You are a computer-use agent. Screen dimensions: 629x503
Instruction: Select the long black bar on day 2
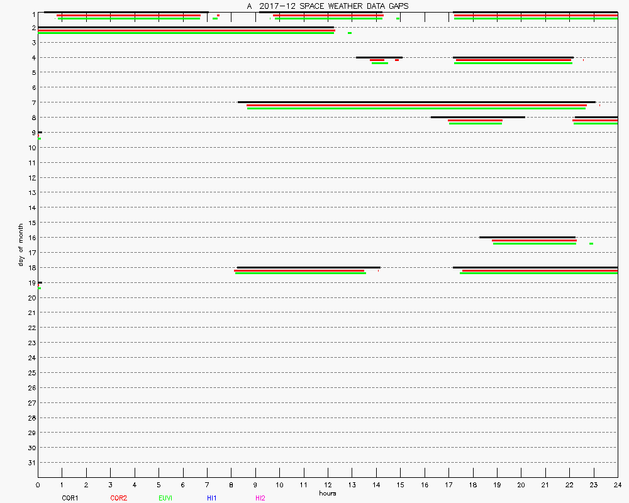click(x=186, y=27)
